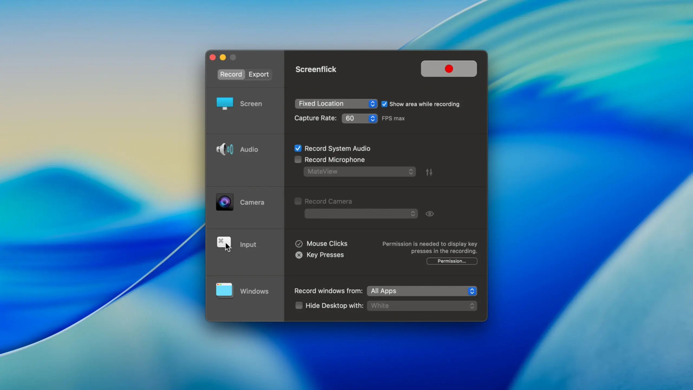
Task: Select the Record tab
Action: point(231,74)
